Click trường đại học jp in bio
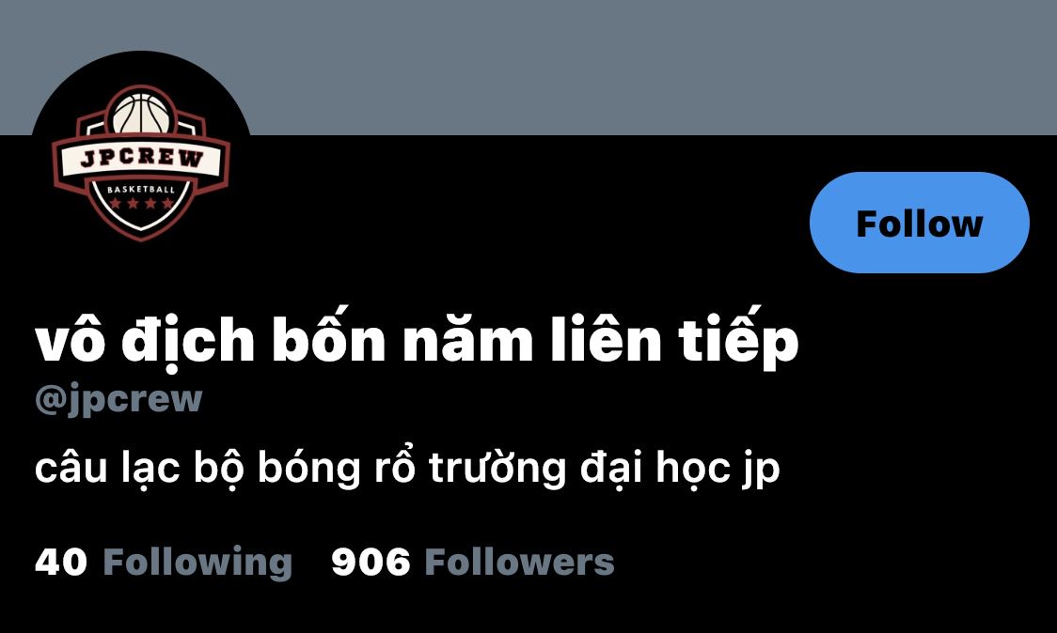 point(604,468)
